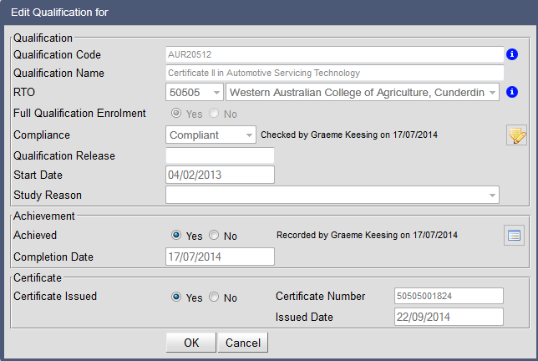Click the compliance edit note icon
The image size is (538, 361).
coord(516,135)
